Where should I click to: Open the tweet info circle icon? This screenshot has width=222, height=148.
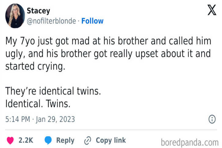coord(212,119)
